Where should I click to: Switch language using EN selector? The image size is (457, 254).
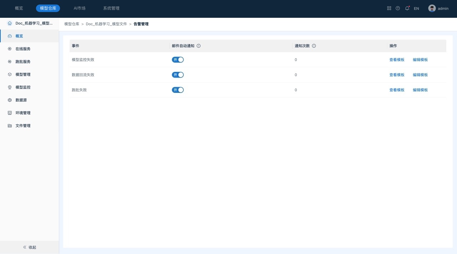click(416, 9)
